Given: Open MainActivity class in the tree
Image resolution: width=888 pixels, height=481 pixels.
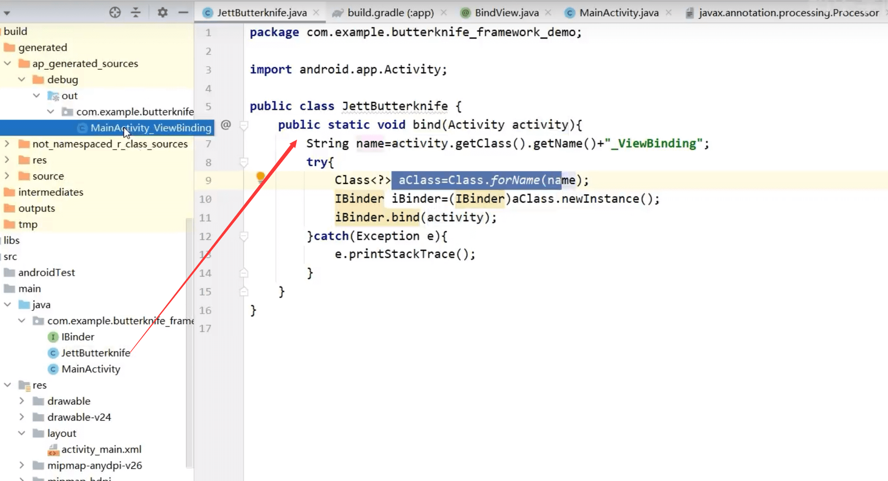Looking at the screenshot, I should (91, 369).
